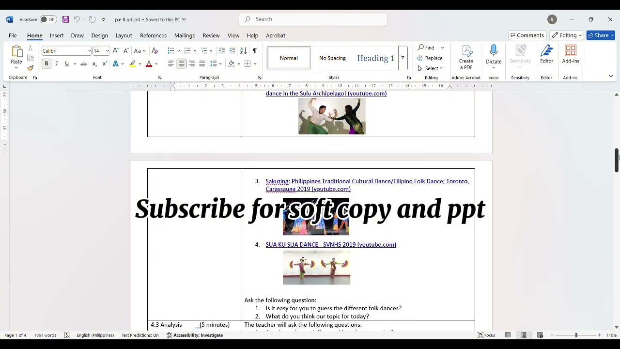Decrease paragraph indent
Screen dimensions: 620x349
pyautogui.click(x=222, y=50)
